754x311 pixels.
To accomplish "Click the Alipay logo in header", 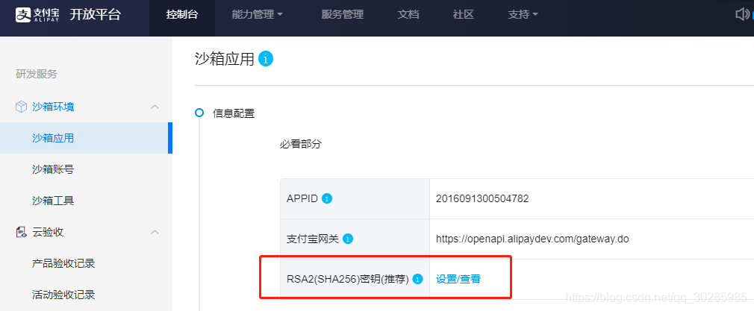I will [x=37, y=15].
